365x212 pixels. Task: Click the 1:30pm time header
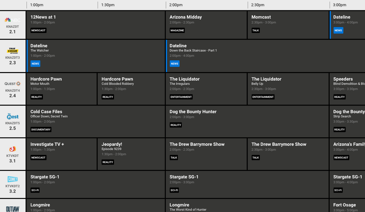click(108, 5)
